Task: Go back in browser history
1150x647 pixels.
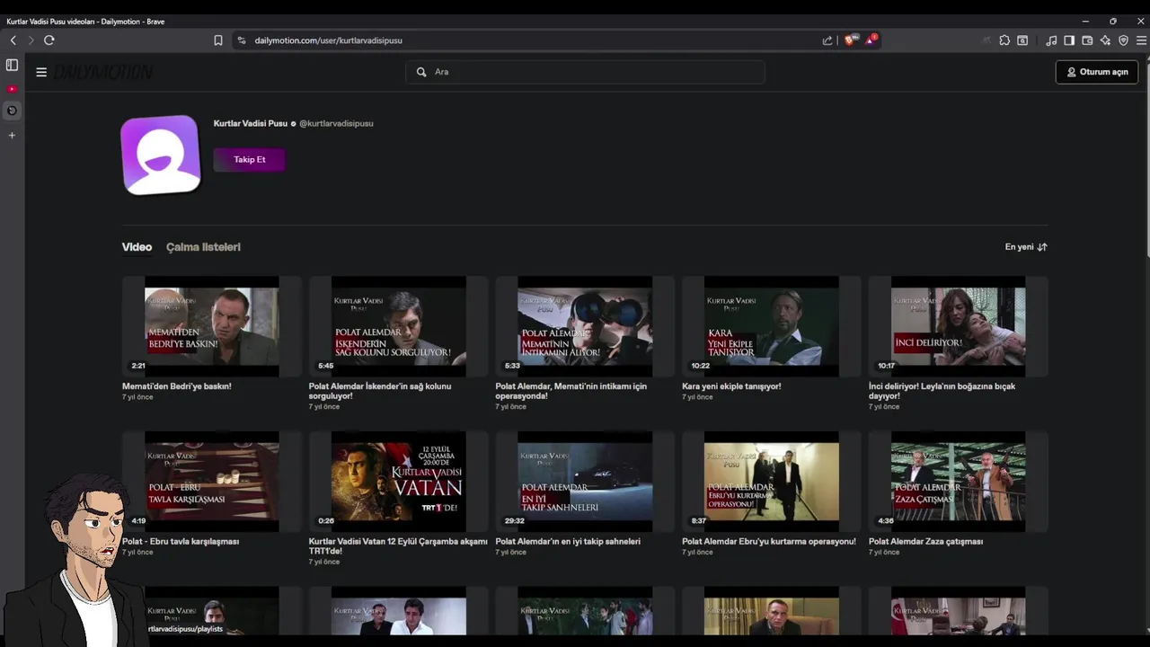Action: (x=13, y=40)
